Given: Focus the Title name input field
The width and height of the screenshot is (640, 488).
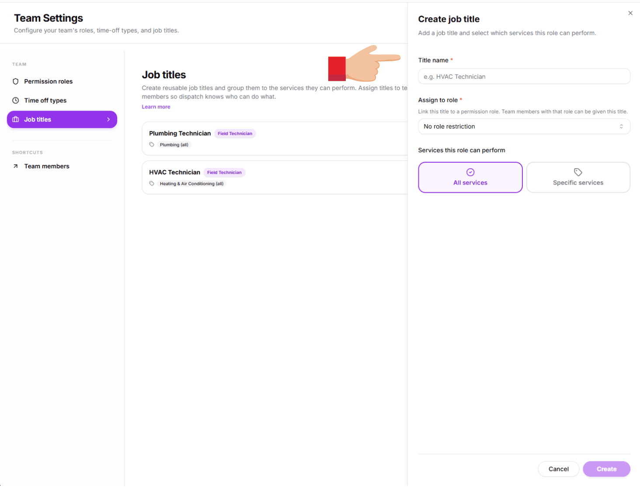Looking at the screenshot, I should pos(524,77).
